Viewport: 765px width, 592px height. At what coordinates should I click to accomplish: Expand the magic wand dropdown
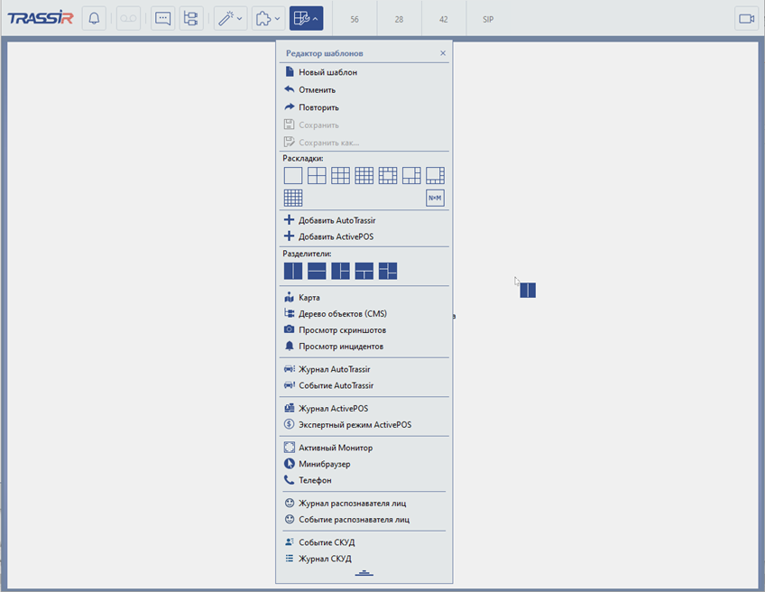coord(230,18)
